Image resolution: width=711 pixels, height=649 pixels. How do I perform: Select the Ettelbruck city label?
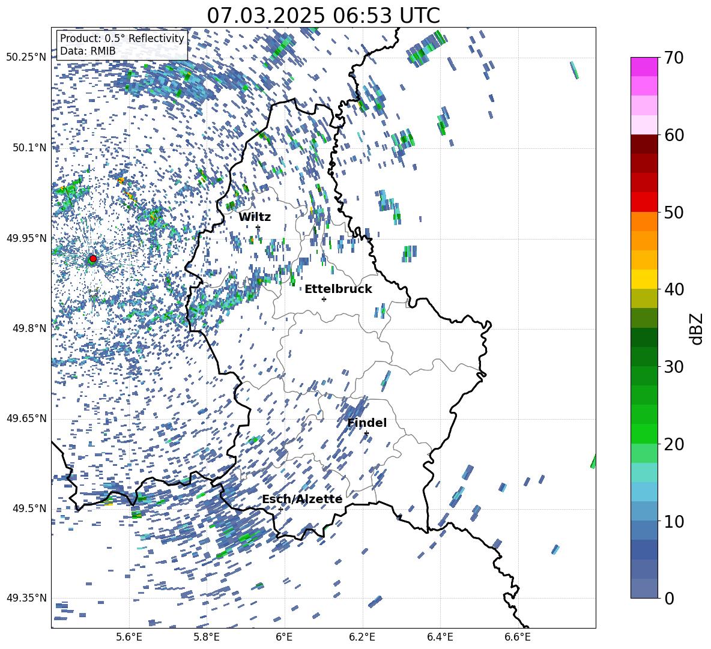(x=338, y=289)
